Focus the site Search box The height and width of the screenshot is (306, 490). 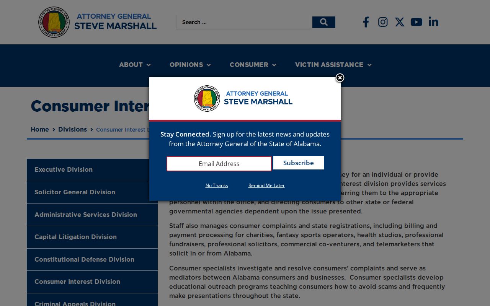point(244,22)
